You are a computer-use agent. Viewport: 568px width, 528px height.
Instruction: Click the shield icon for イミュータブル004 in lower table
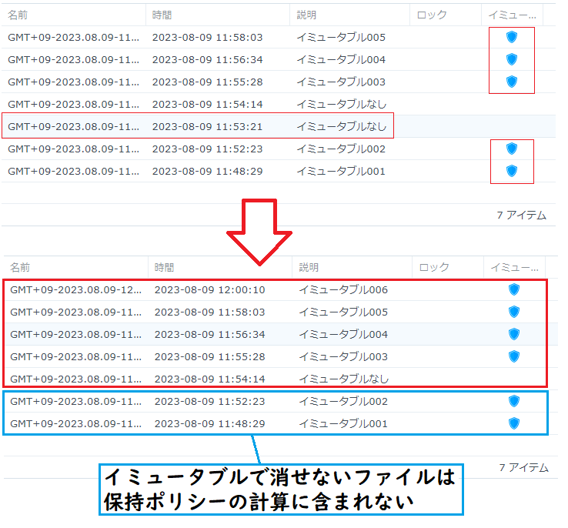(x=514, y=334)
